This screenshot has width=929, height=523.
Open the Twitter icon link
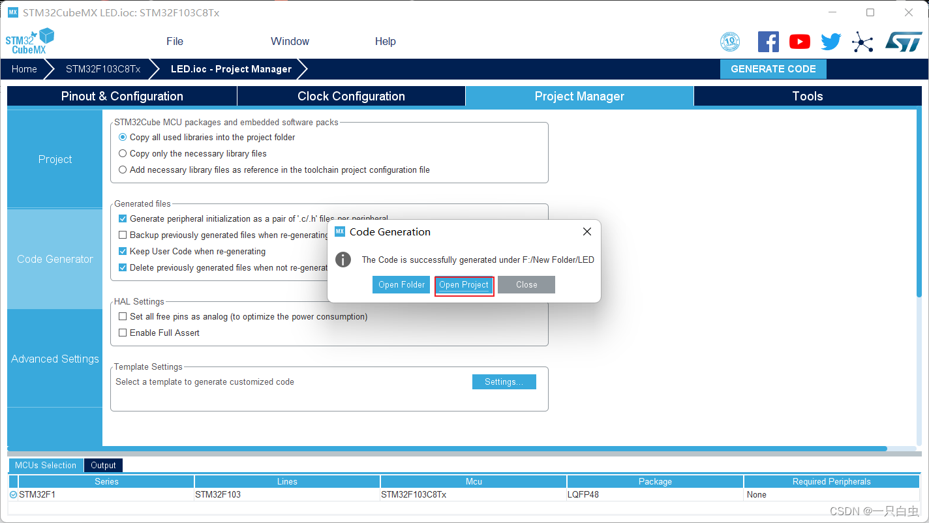click(831, 42)
